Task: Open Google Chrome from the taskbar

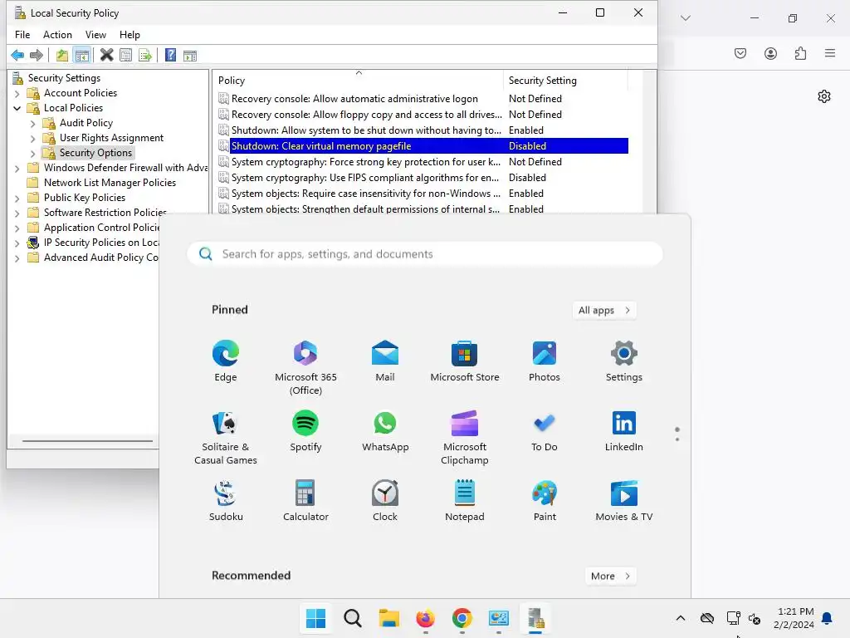Action: (x=462, y=618)
